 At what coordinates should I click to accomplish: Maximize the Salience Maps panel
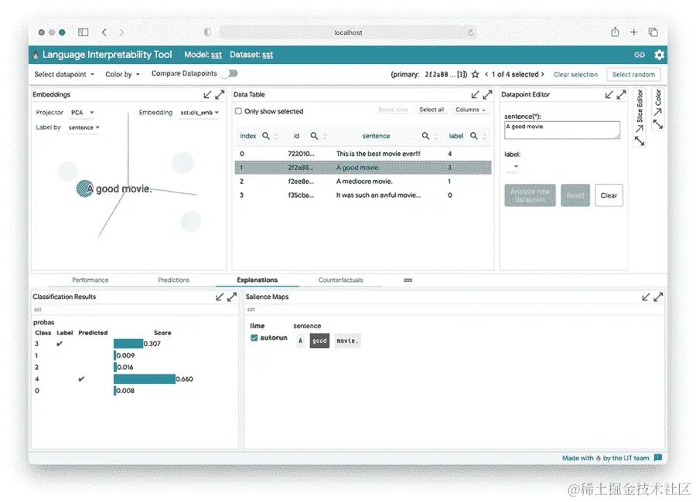[x=658, y=297]
